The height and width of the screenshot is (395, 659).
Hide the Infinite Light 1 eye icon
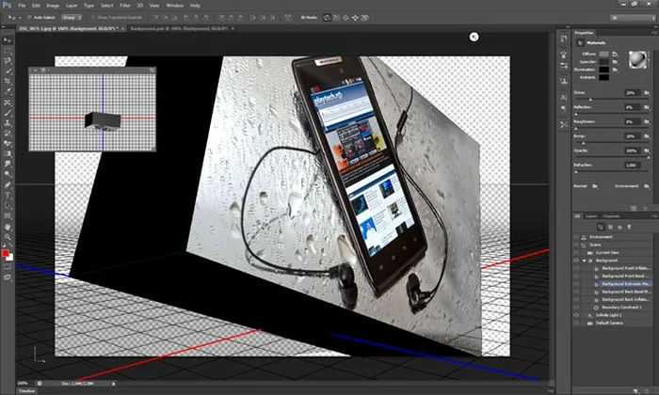click(576, 315)
